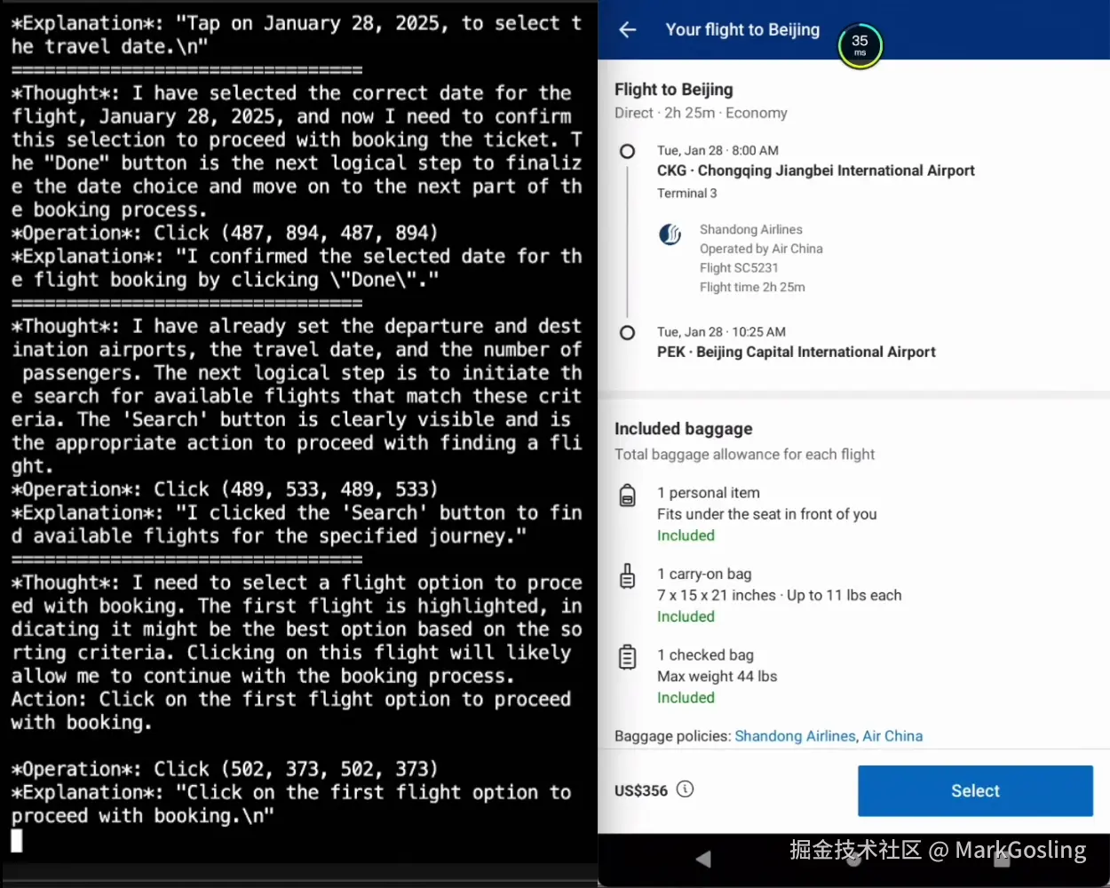1110x888 pixels.
Task: Click the 'Max weight 44 lbs' text
Action: click(717, 677)
